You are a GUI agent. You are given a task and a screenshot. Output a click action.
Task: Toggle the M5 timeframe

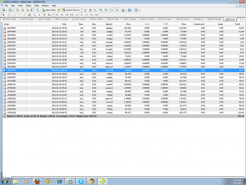(x=62, y=15)
